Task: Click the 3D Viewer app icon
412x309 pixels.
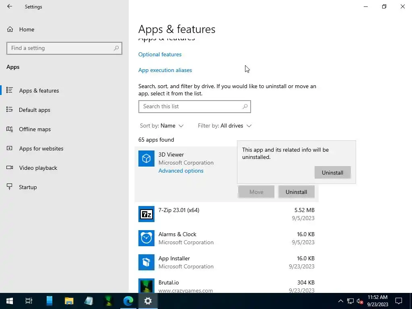Action: pyautogui.click(x=146, y=159)
